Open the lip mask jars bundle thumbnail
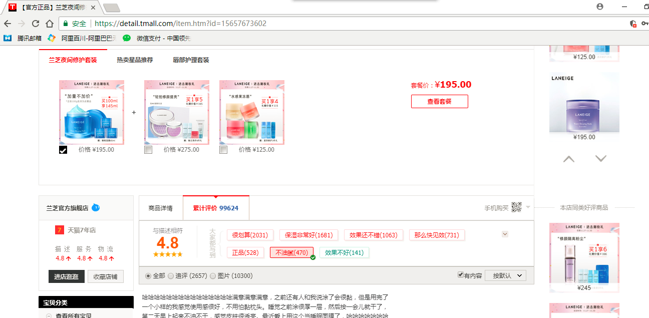Screen dimensions: 649x318 pyautogui.click(x=252, y=113)
